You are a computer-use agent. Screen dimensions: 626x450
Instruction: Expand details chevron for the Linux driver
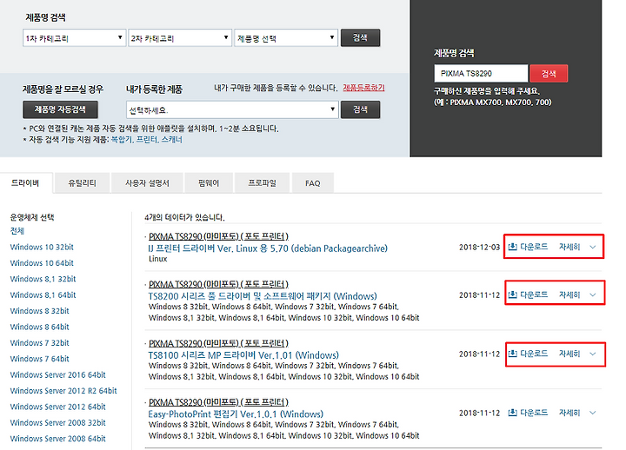point(593,247)
